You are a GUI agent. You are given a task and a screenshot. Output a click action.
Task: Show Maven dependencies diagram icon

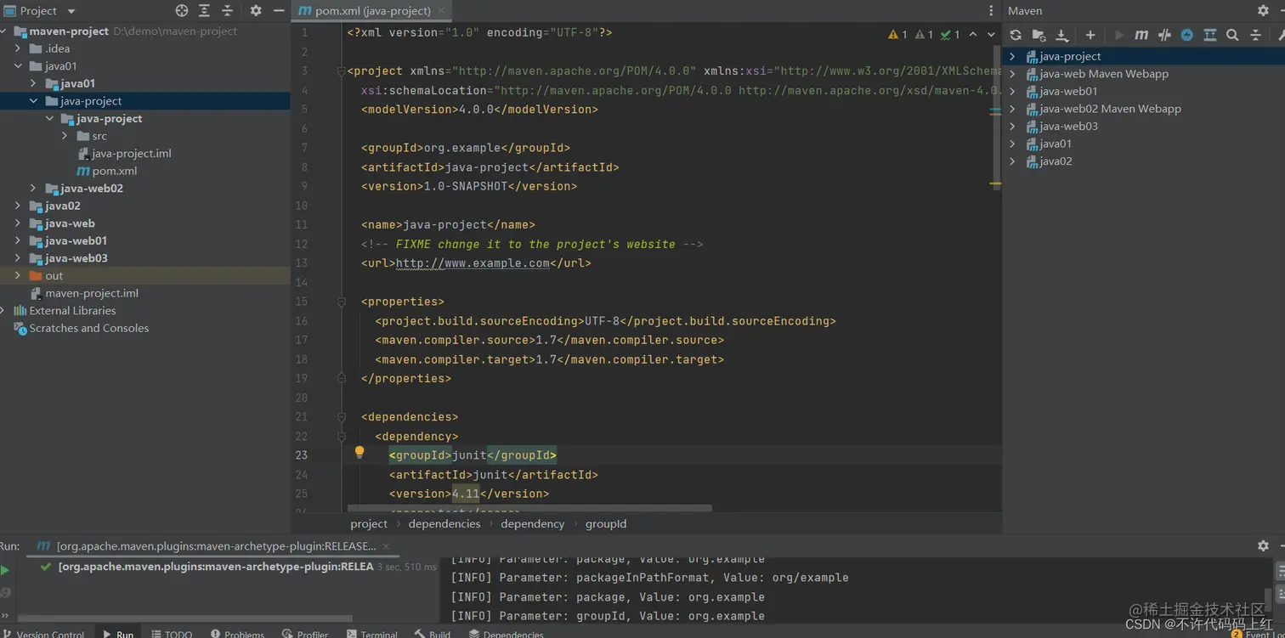[x=1210, y=35]
